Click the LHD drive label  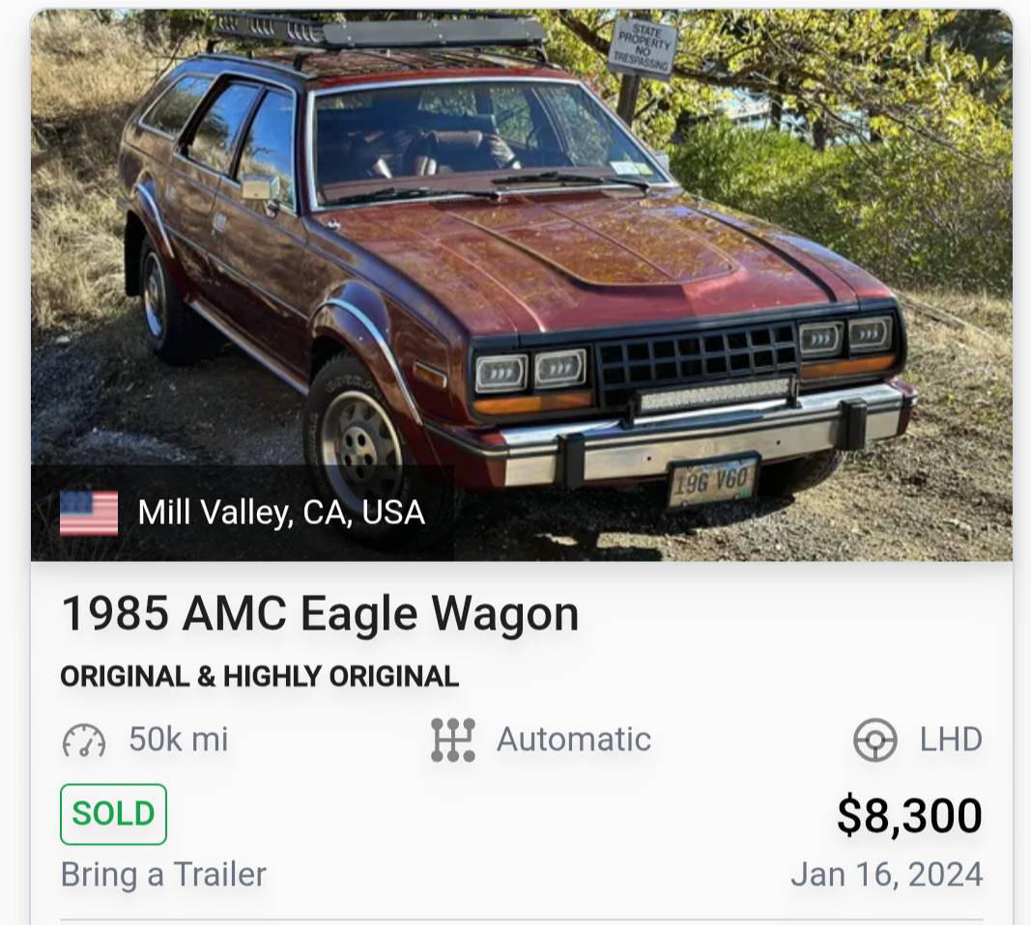pos(951,739)
